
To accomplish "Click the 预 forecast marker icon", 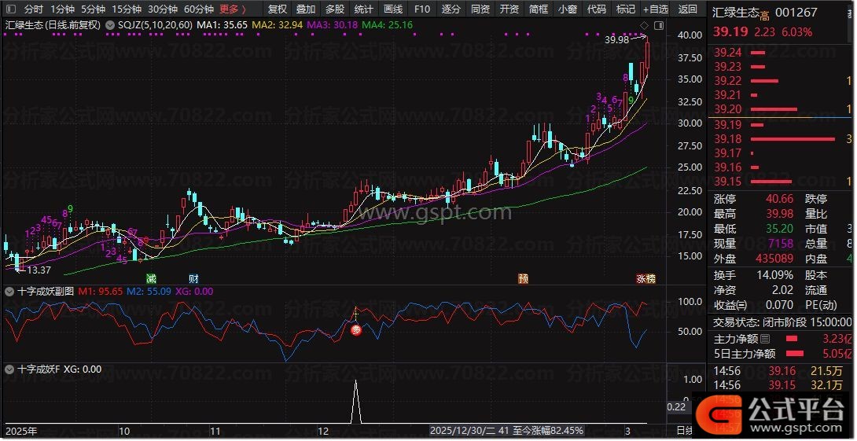I will coord(523,278).
